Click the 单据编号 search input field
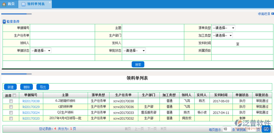This screenshot has height=133, width=274. (62, 28)
